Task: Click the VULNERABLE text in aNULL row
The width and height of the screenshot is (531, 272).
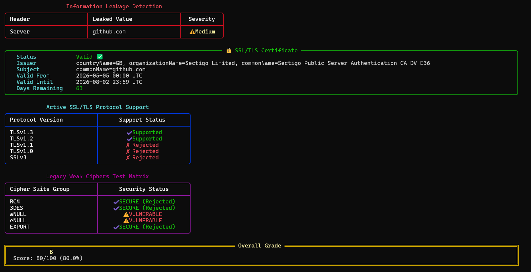Action: click(146, 214)
